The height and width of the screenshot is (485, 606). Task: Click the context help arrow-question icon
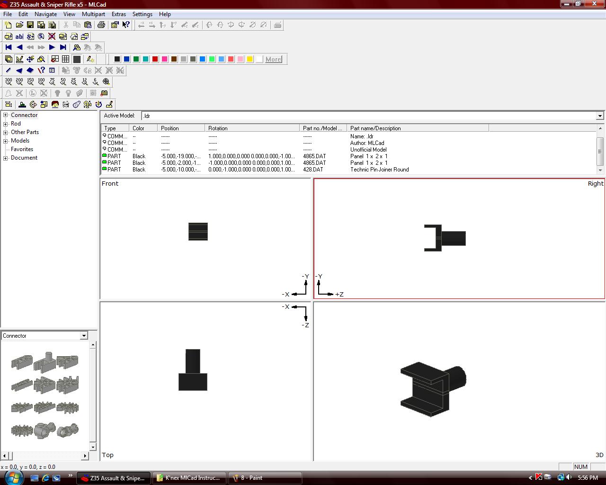(126, 25)
